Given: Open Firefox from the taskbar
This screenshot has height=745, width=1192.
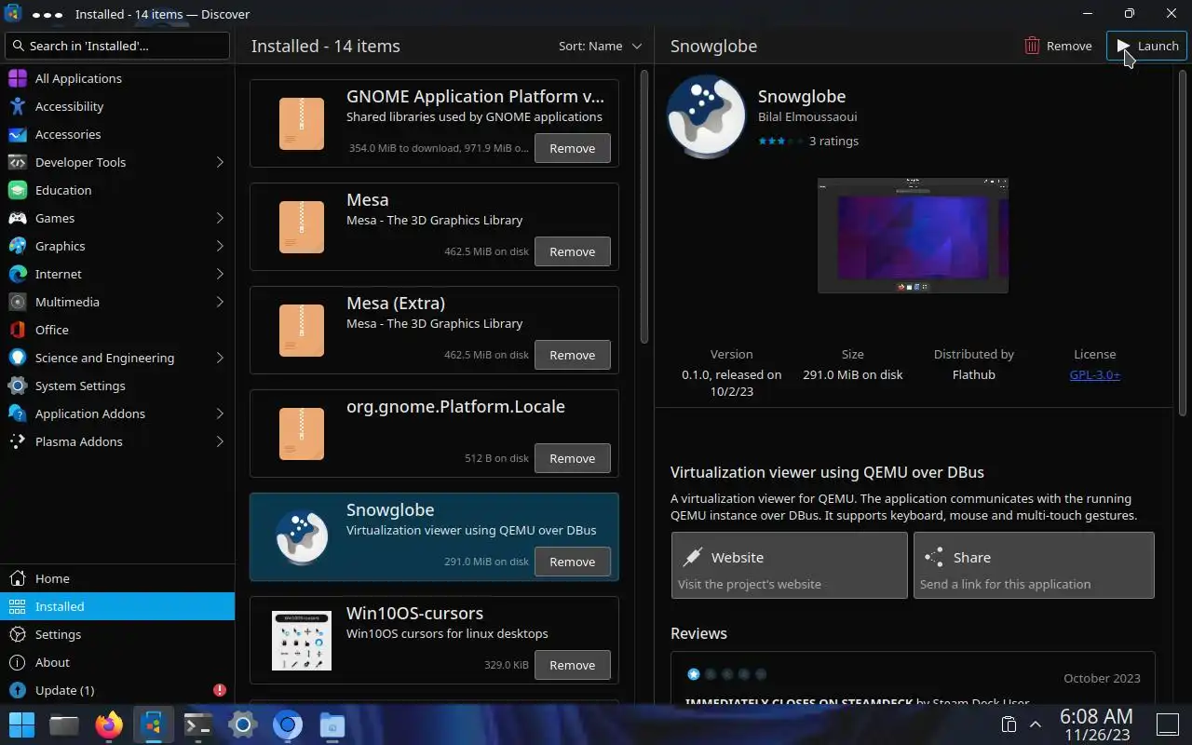Looking at the screenshot, I should point(109,725).
